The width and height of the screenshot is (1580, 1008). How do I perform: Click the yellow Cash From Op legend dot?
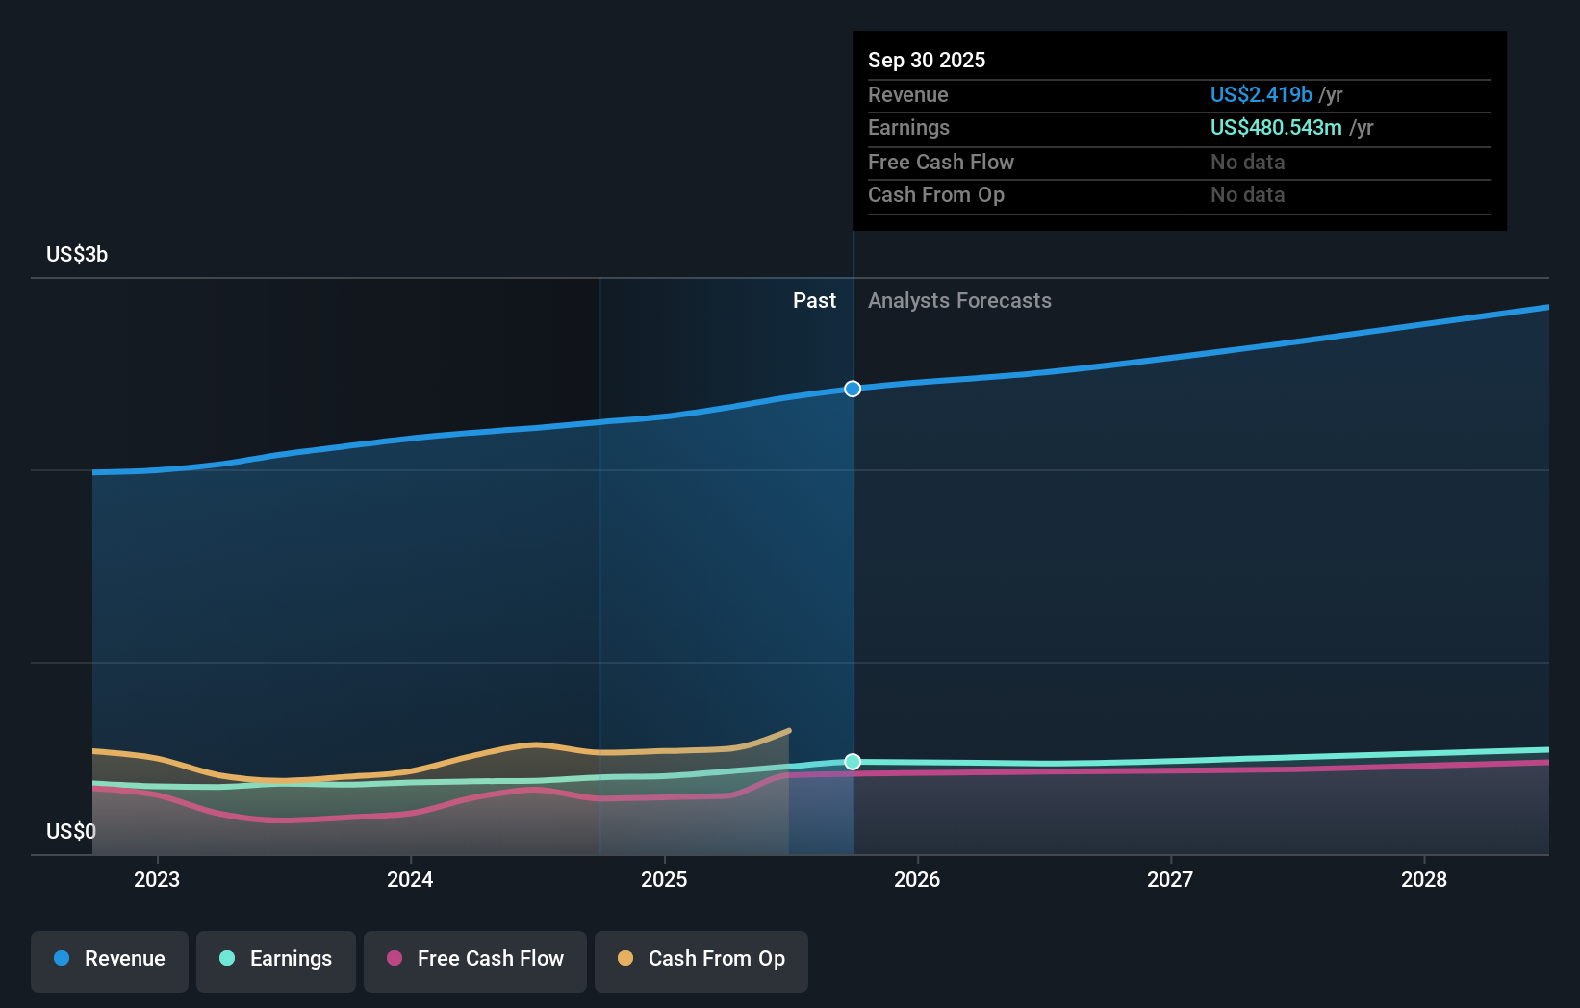[x=626, y=959]
